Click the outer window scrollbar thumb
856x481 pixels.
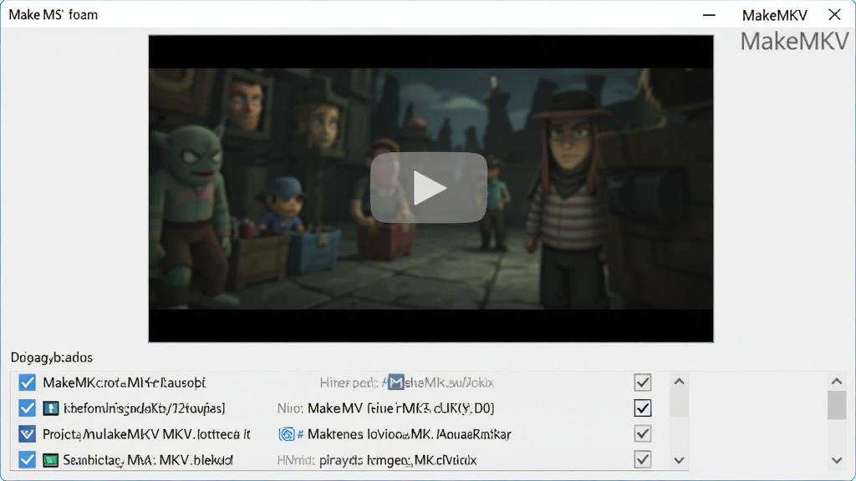coord(837,405)
